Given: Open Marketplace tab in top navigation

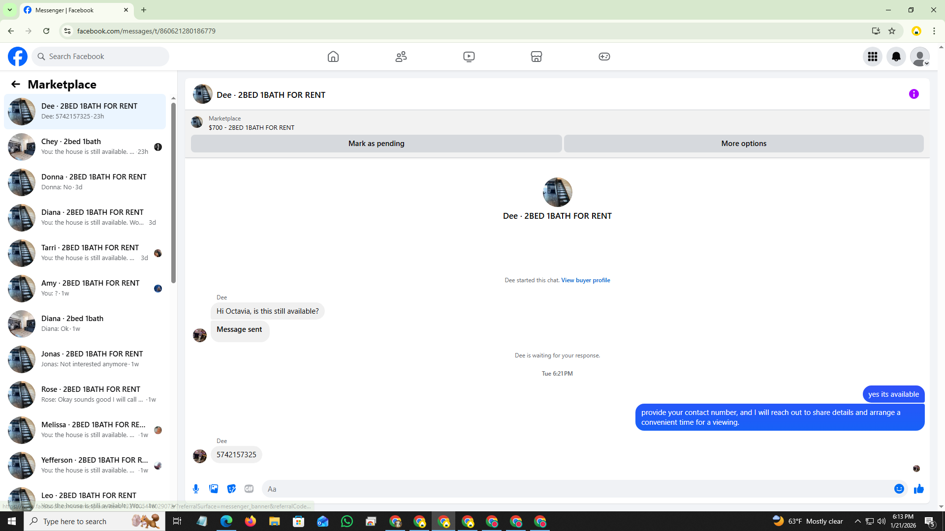Looking at the screenshot, I should click(x=536, y=57).
